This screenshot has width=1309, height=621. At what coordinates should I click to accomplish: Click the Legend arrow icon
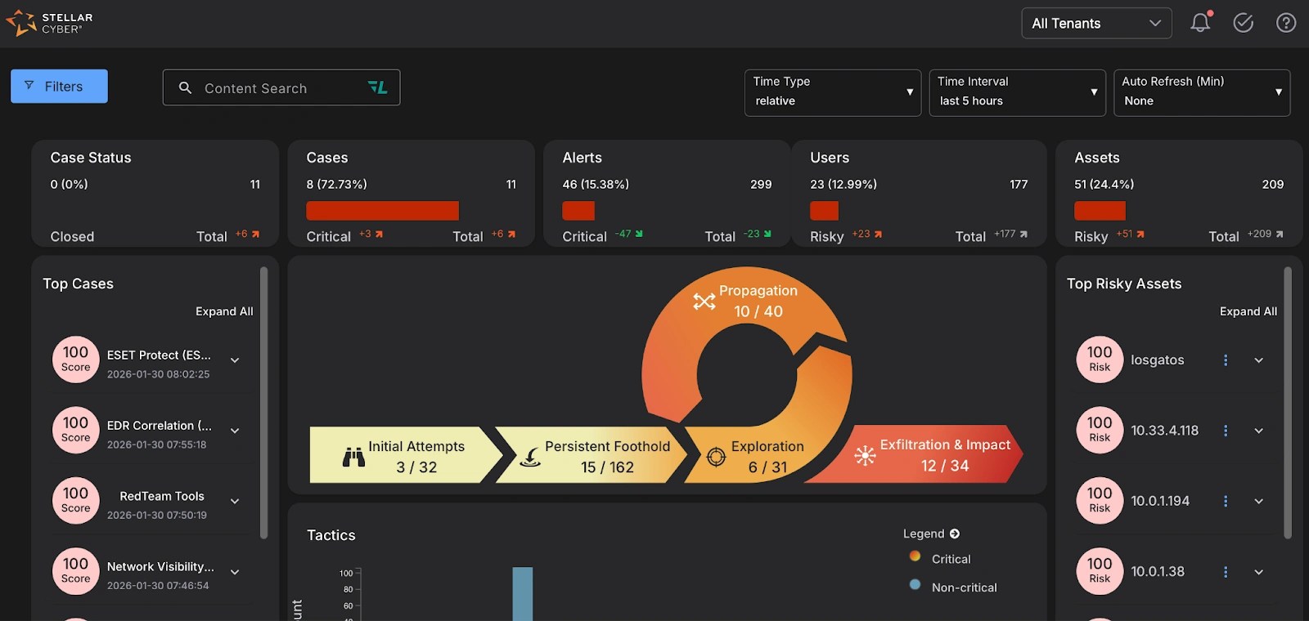tap(955, 534)
